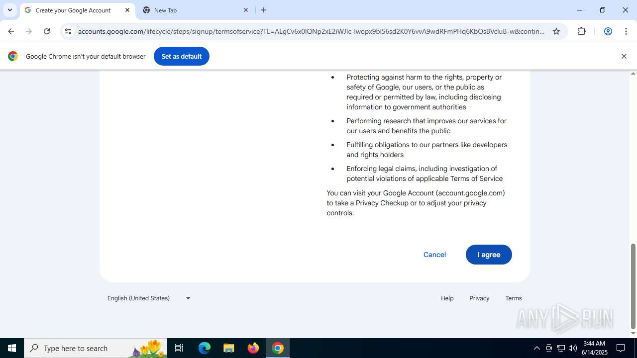The image size is (637, 358).
Task: Click the meet now tray icon
Action: coord(549,348)
